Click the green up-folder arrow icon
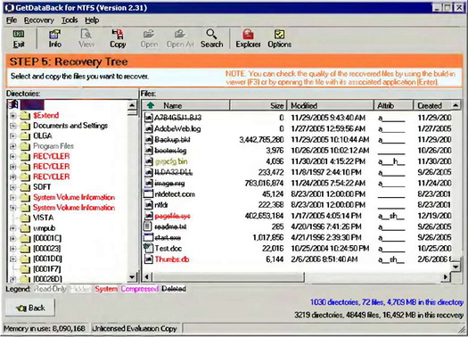468x337 pixels. pyautogui.click(x=151, y=105)
